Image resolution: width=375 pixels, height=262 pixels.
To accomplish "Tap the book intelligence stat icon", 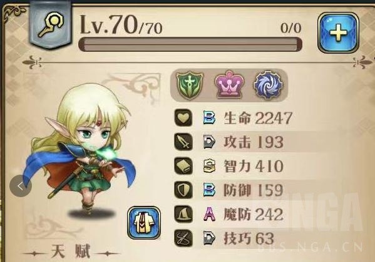I will point(183,166).
